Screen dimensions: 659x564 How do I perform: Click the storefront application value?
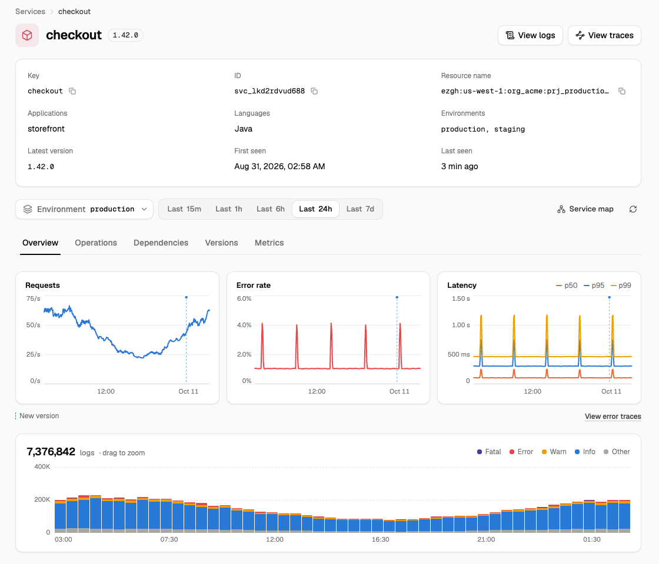pyautogui.click(x=46, y=129)
